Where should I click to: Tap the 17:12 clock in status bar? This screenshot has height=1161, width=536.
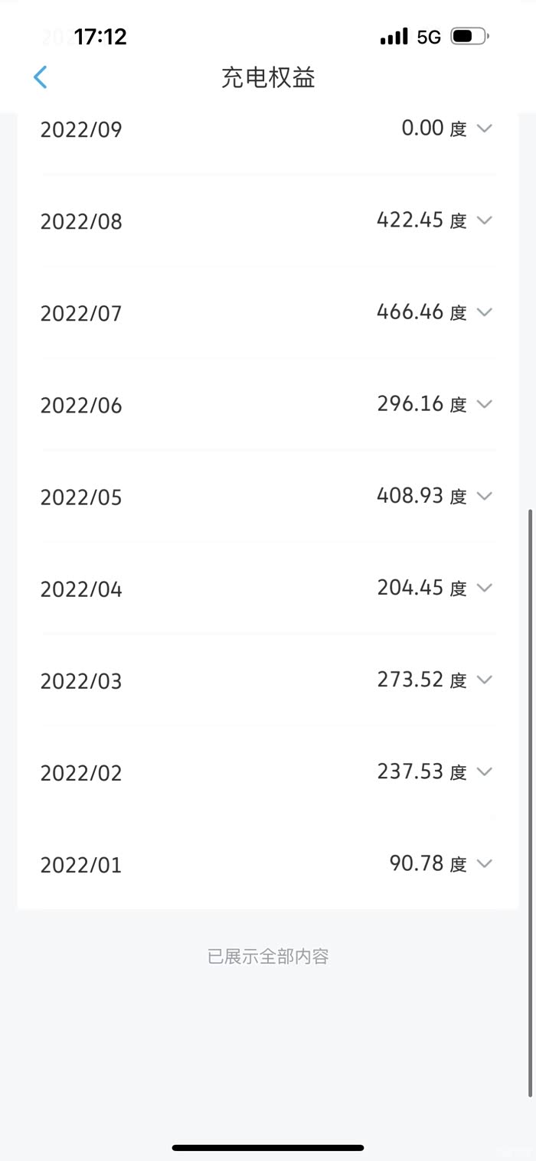coord(100,37)
